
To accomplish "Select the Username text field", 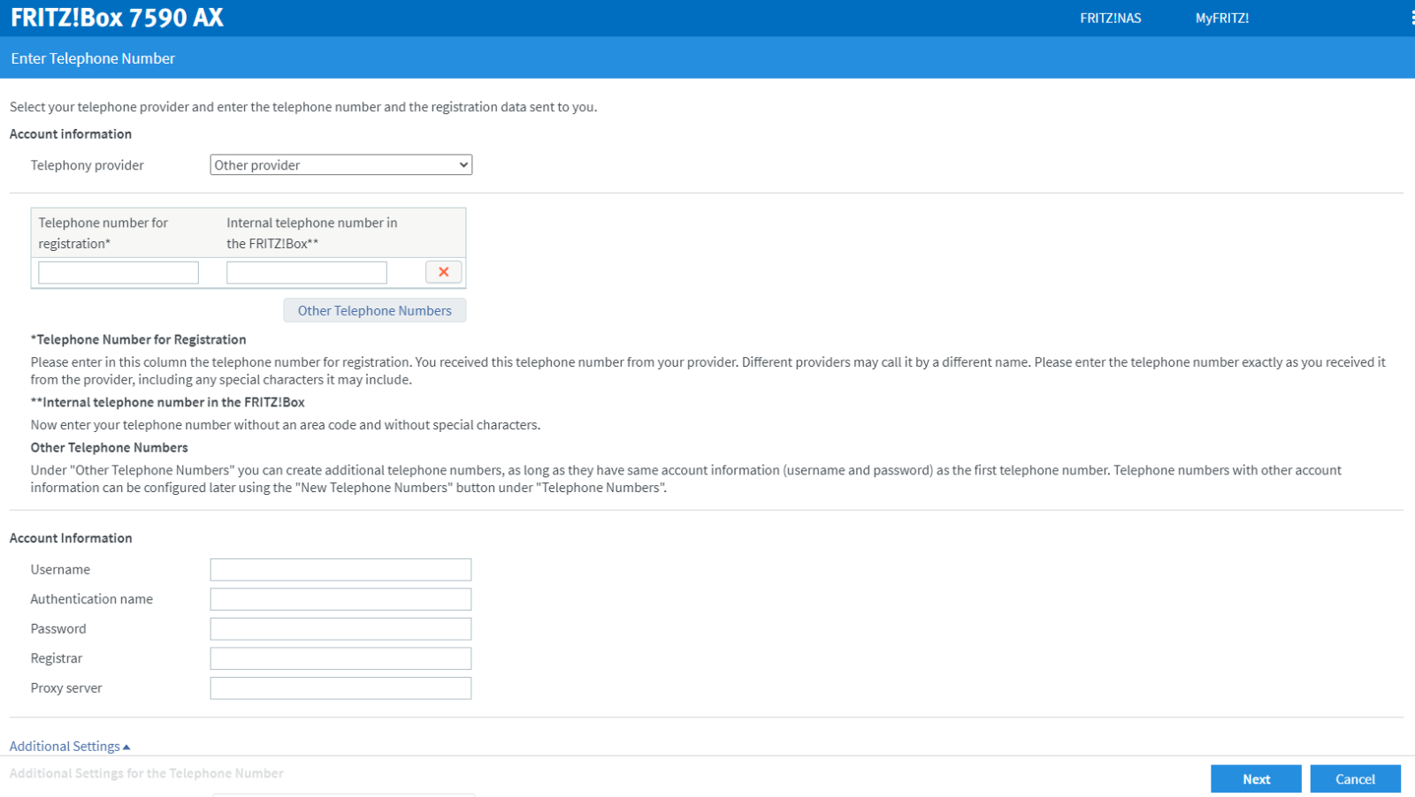I will 340,570.
